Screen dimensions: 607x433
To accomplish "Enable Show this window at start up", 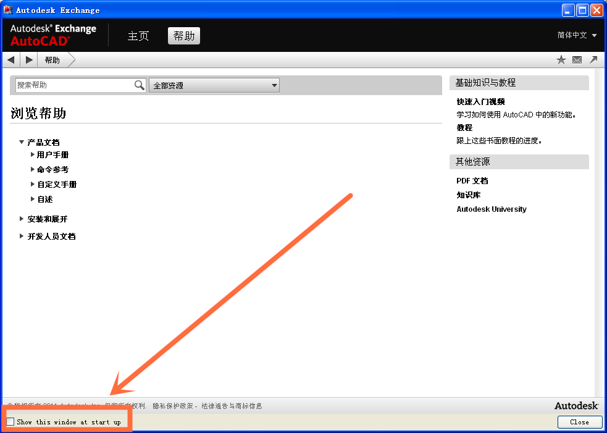I will coord(10,422).
